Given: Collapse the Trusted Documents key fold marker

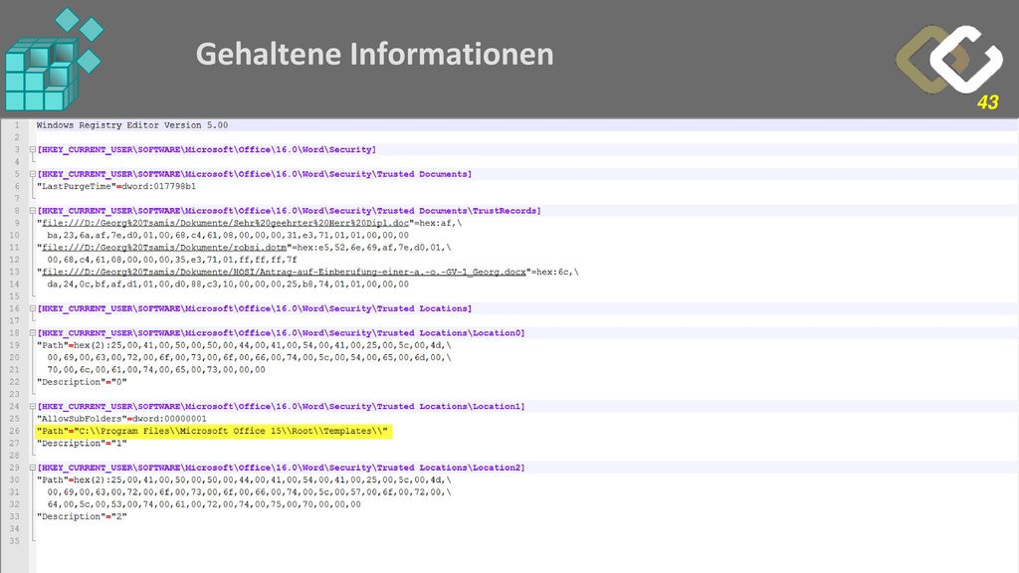Looking at the screenshot, I should 33,174.
